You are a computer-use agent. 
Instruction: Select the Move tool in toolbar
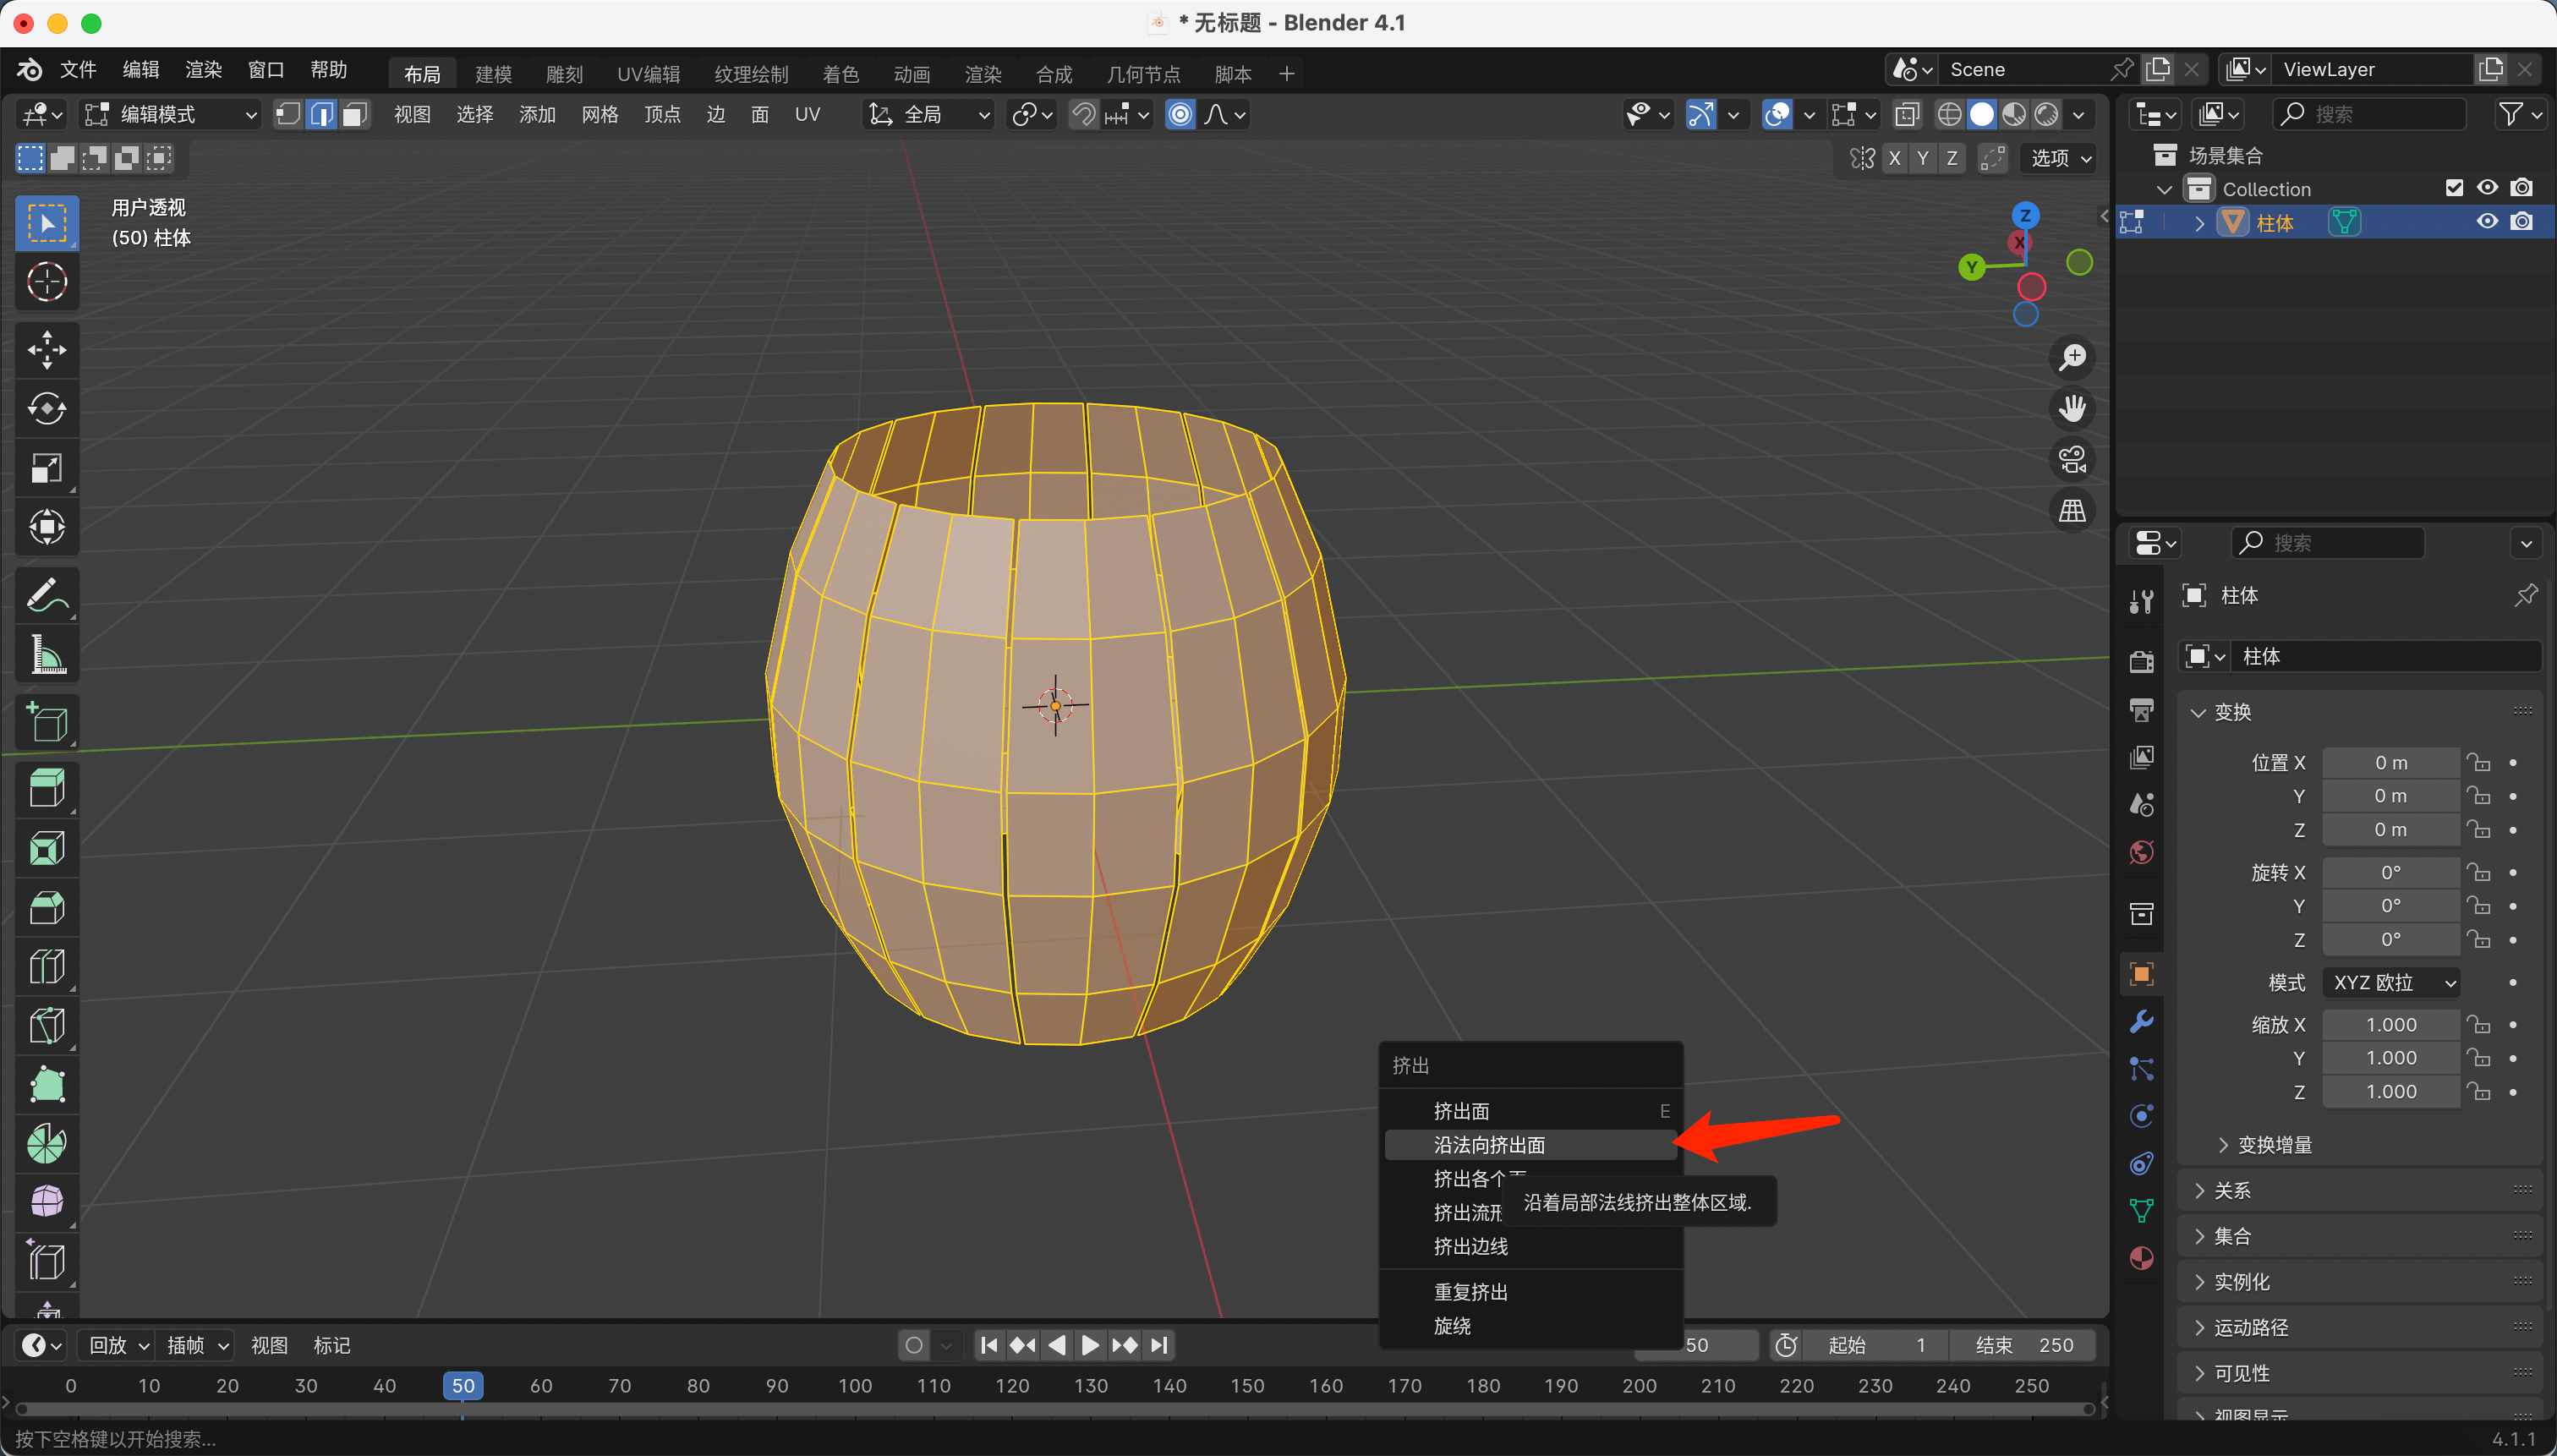(46, 350)
